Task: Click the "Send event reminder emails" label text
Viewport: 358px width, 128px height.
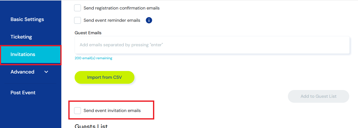Action: click(112, 20)
